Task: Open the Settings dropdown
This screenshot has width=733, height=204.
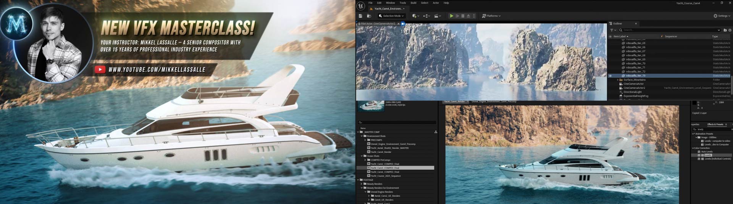Action: tap(722, 16)
